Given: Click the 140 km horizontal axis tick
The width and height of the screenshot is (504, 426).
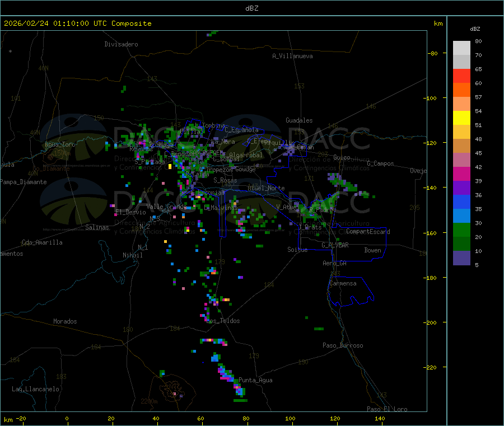Looking at the screenshot, I should (x=380, y=418).
